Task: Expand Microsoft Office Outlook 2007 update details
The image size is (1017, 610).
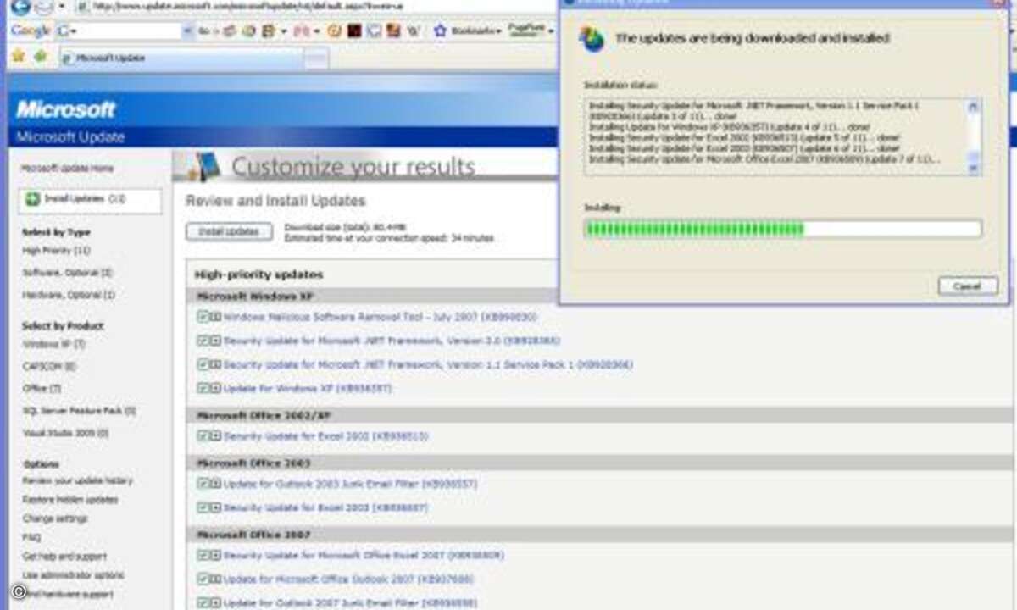Action: click(215, 579)
